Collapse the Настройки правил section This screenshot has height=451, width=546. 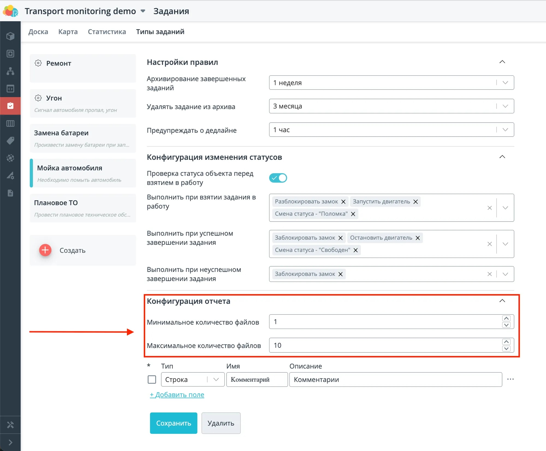click(x=502, y=62)
